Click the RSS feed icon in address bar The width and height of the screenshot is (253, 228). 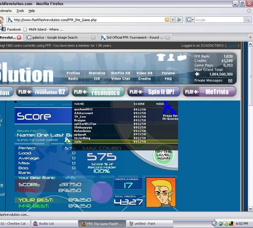[167, 20]
